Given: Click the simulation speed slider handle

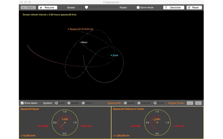Looking at the screenshot, I should pos(86,8).
